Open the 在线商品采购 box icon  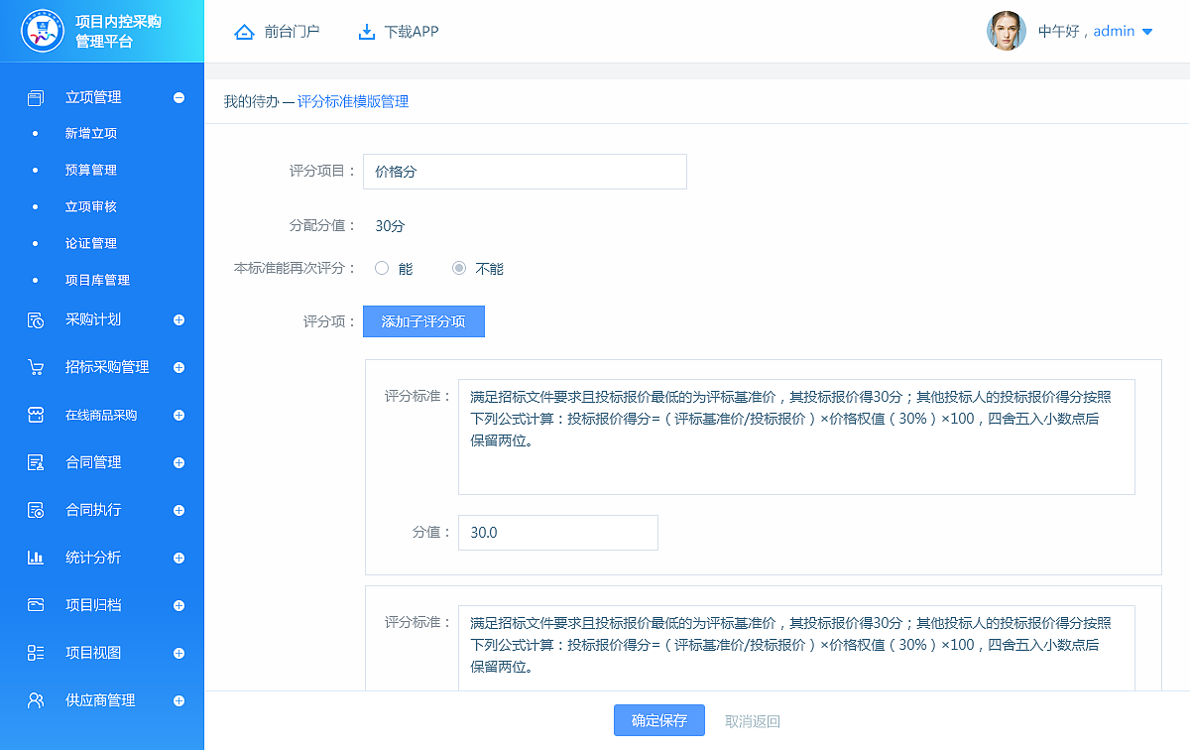tap(35, 415)
